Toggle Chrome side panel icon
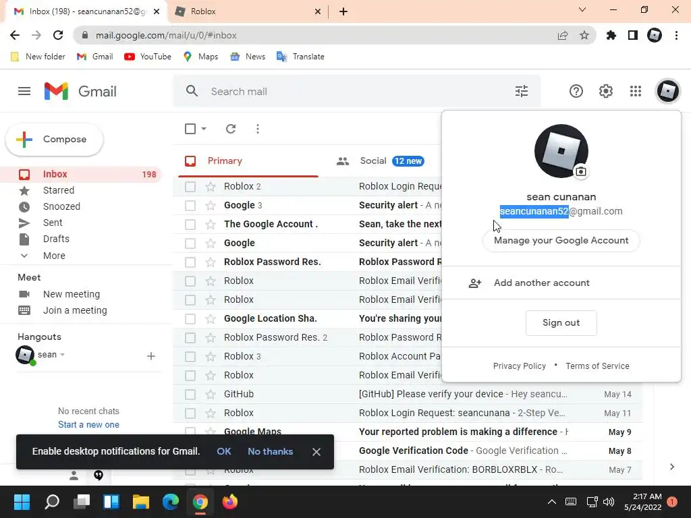 pyautogui.click(x=632, y=35)
